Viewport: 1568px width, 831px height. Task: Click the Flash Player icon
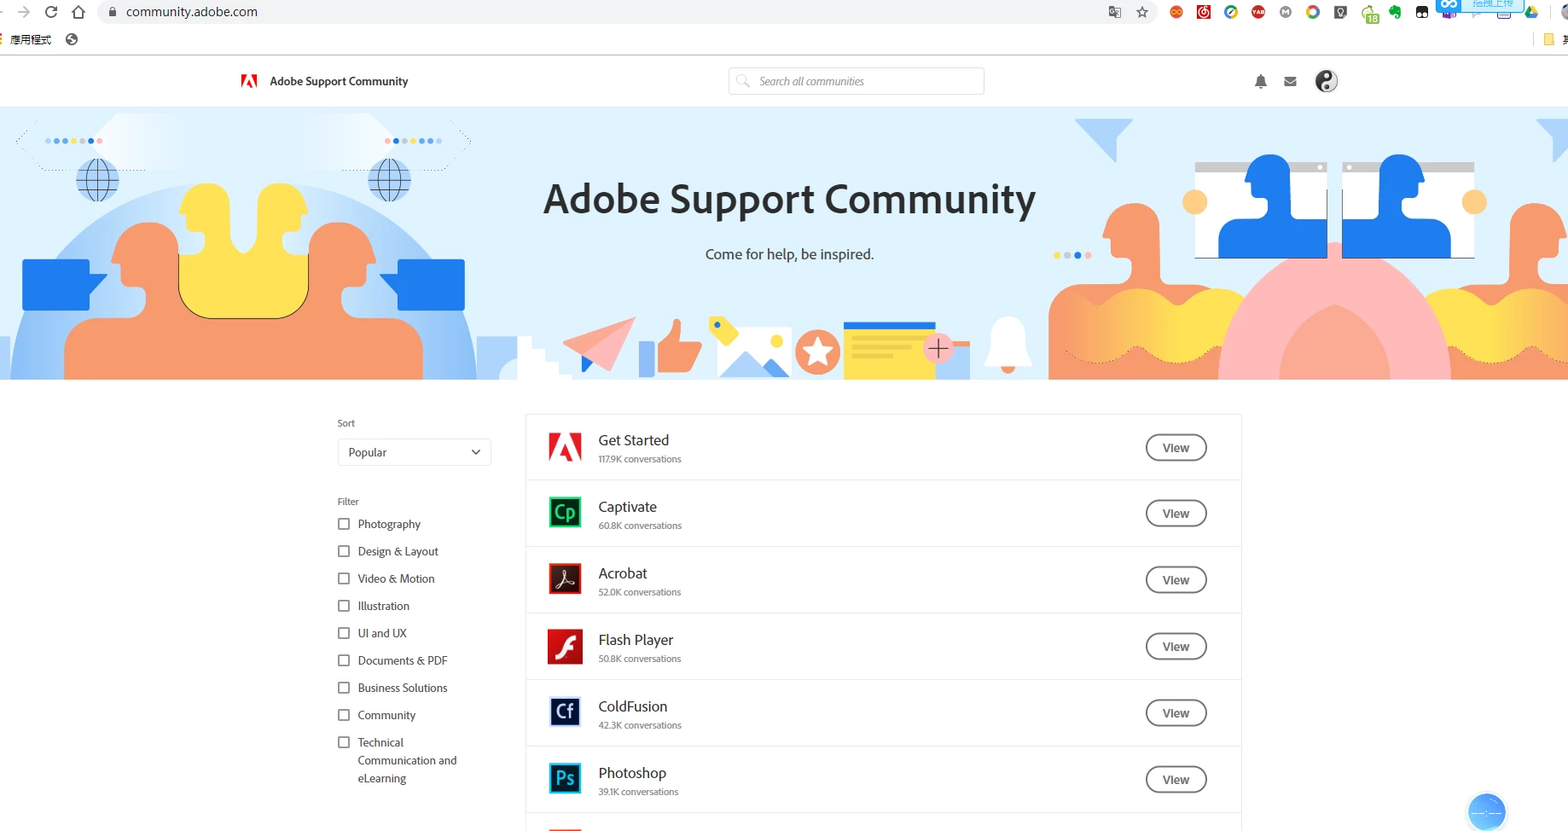(x=565, y=646)
